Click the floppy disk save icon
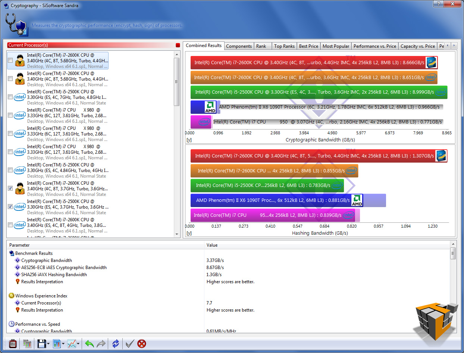Image resolution: width=464 pixels, height=353 pixels. pyautogui.click(x=41, y=343)
